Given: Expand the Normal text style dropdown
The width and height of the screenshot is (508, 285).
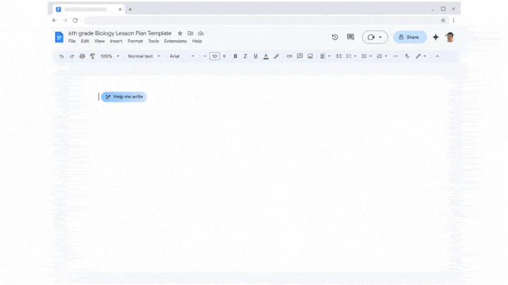Looking at the screenshot, I should pos(143,56).
